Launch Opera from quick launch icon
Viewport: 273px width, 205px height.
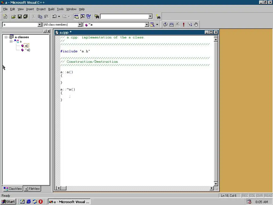41,202
